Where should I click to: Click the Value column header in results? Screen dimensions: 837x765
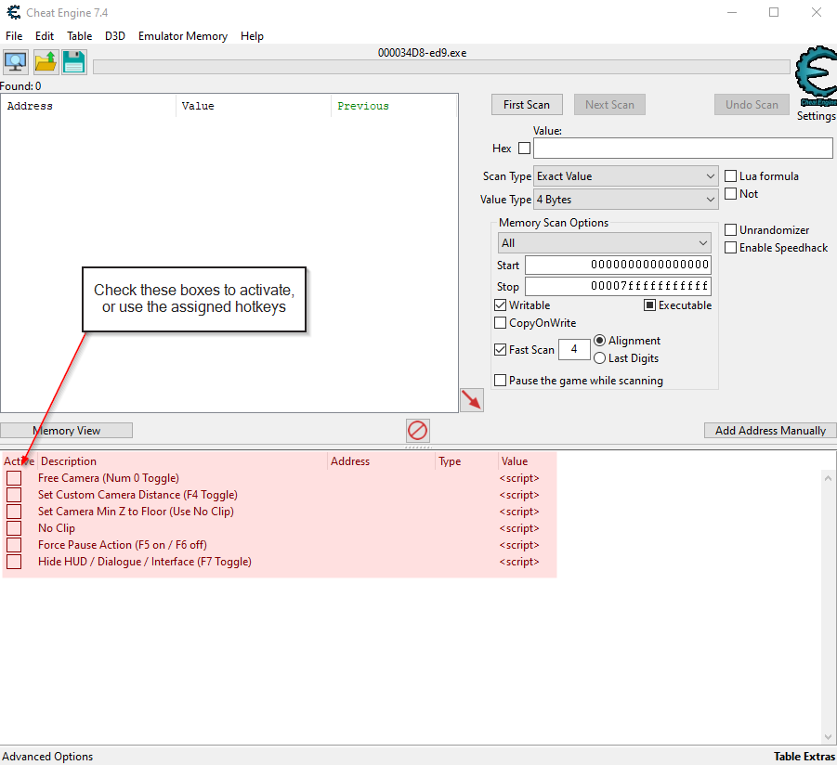(254, 106)
